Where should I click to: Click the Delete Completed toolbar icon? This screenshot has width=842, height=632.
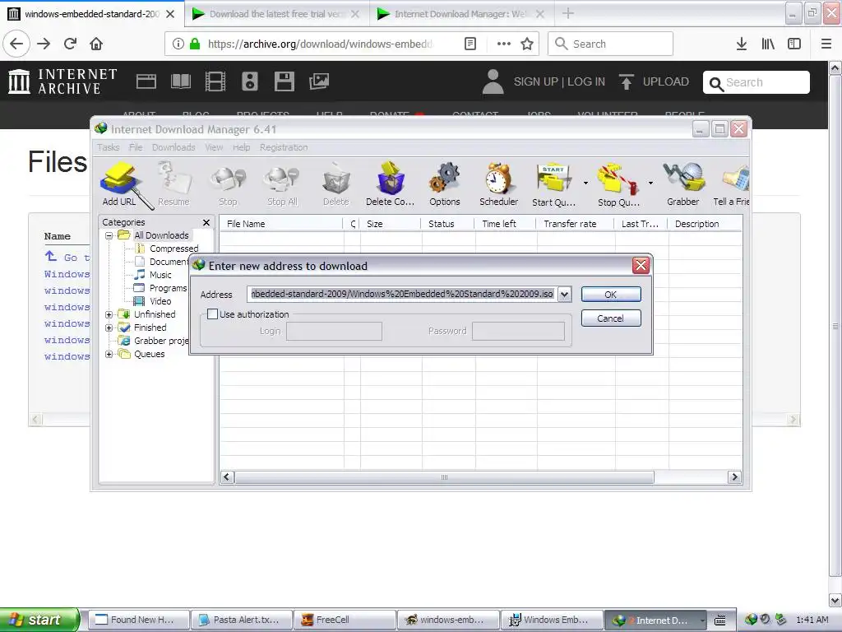[x=391, y=184]
